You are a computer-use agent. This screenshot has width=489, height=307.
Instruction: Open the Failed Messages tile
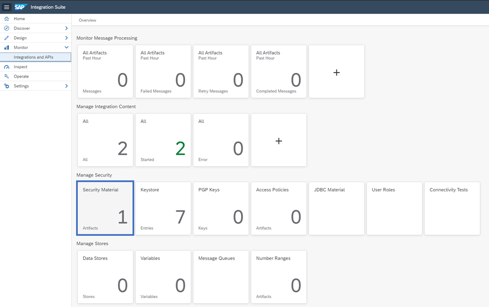tap(163, 72)
